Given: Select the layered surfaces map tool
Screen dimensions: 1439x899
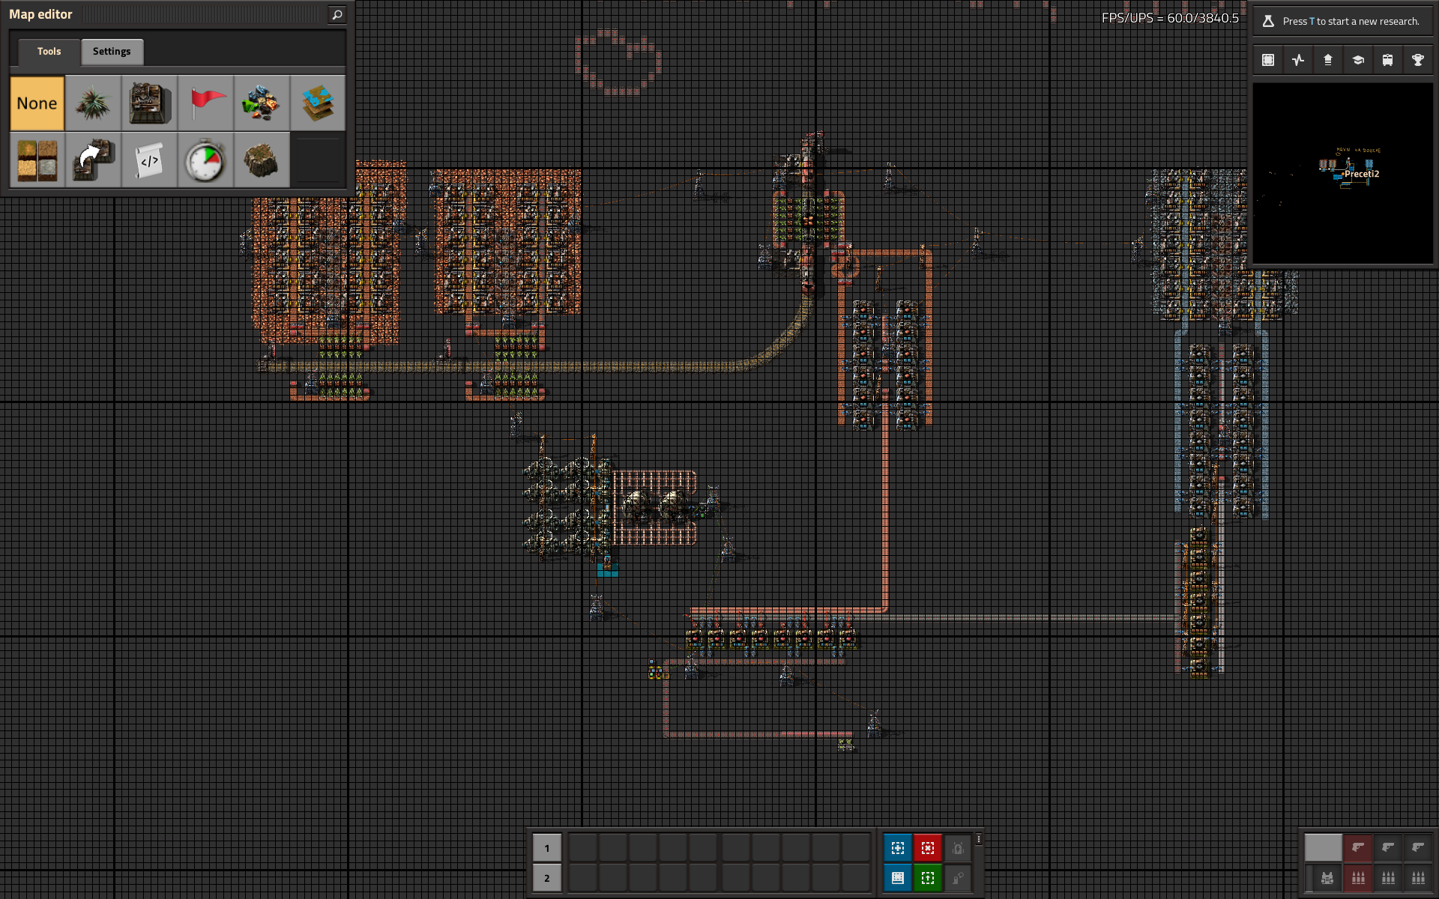Looking at the screenshot, I should 318,103.
